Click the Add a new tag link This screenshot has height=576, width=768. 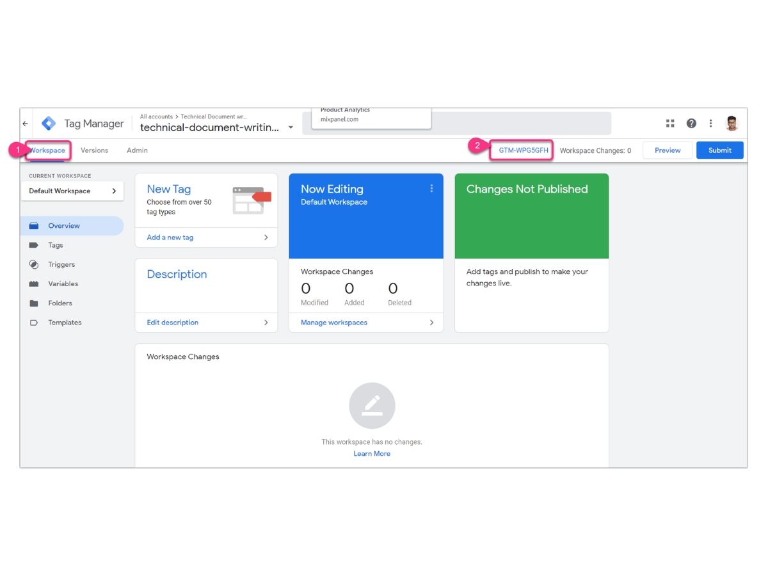click(170, 237)
